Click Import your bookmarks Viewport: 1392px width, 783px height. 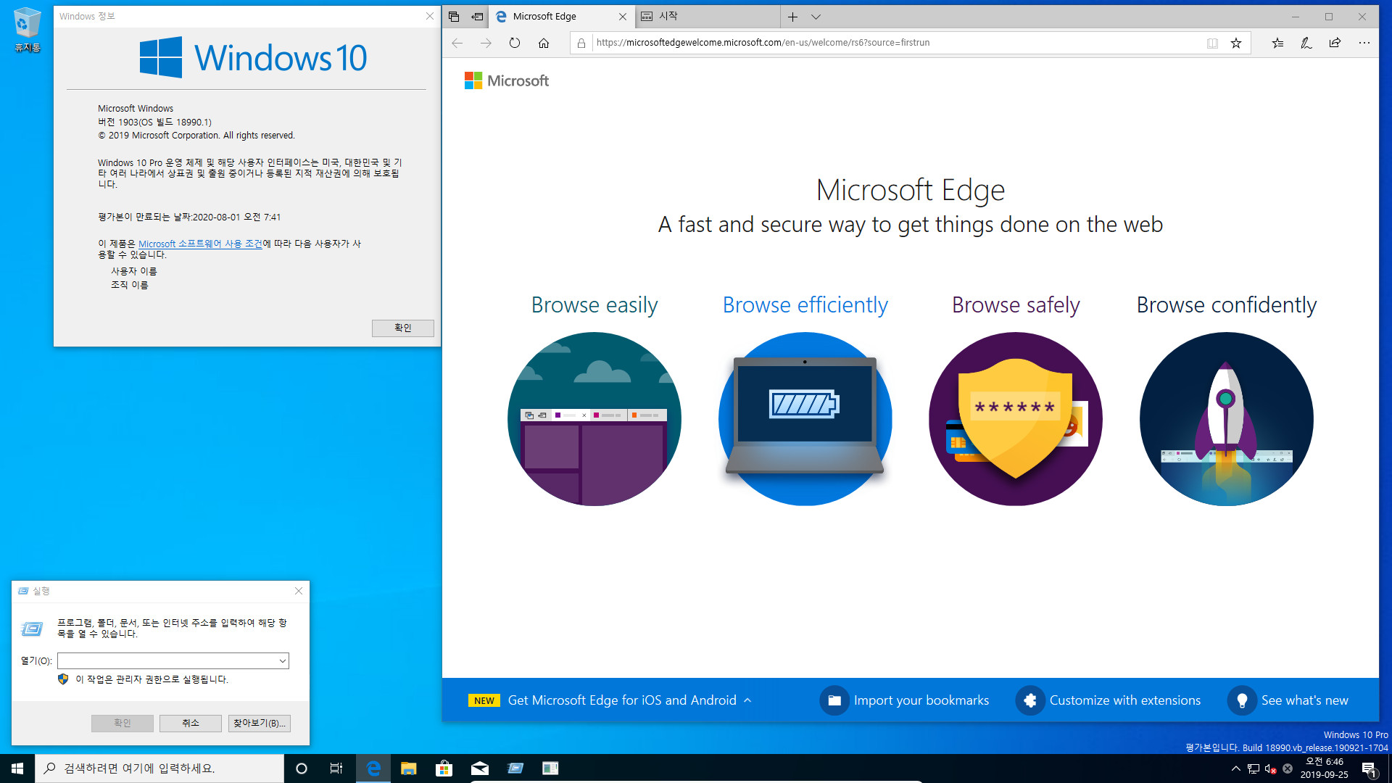pos(904,700)
